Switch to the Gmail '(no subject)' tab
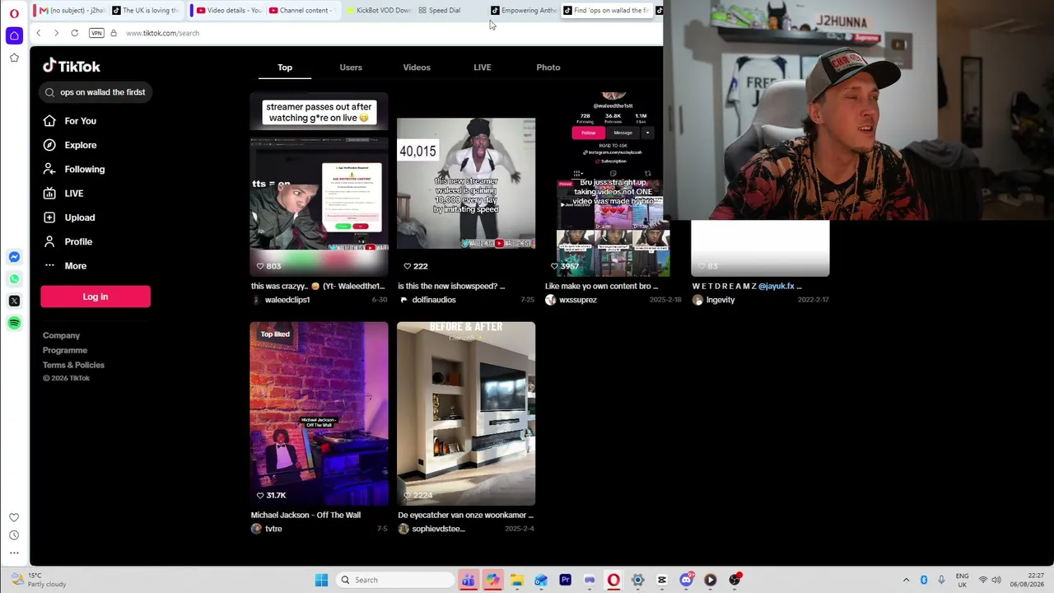 (x=72, y=10)
